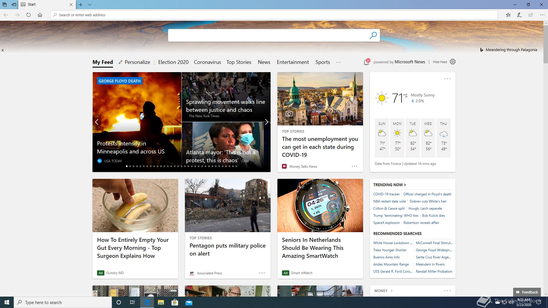Click the browser address bar
Viewport: 548px width, 308px height.
[x=274, y=15]
